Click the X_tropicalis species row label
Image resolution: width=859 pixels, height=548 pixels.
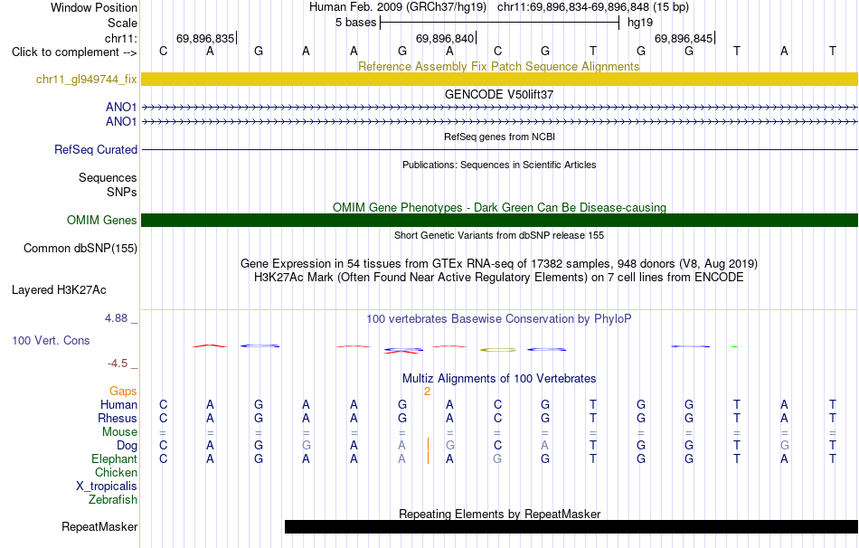[x=107, y=487]
